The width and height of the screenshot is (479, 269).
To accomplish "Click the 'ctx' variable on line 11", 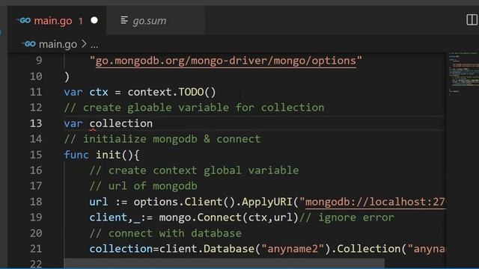I will pos(99,92).
